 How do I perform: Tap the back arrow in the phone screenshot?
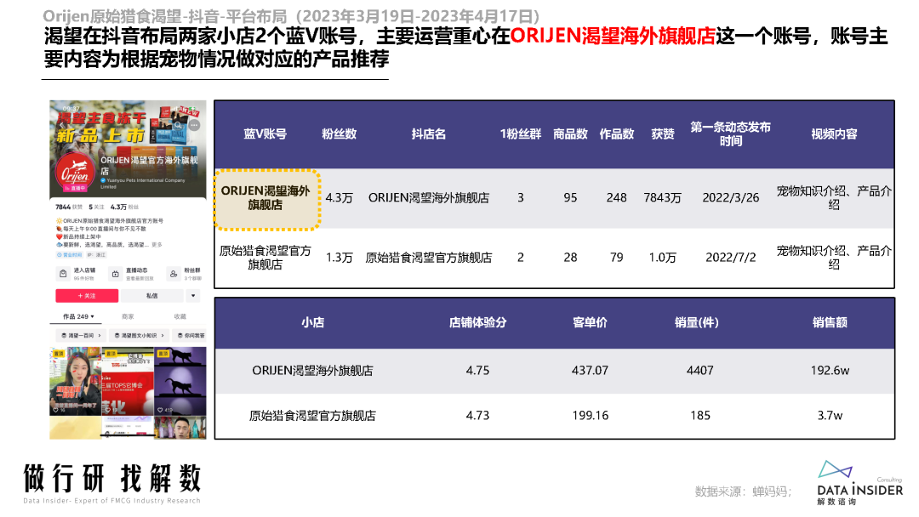tap(60, 125)
